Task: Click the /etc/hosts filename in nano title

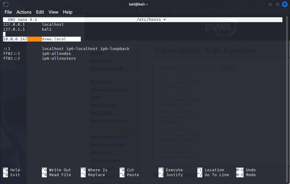Action: (149, 20)
